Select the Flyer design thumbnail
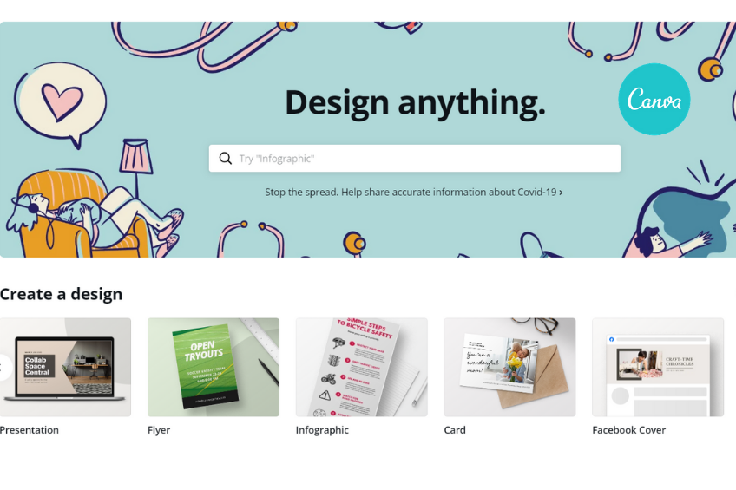The width and height of the screenshot is (736, 490). tap(214, 367)
